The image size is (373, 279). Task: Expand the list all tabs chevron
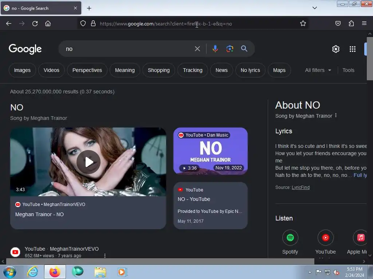[314, 8]
